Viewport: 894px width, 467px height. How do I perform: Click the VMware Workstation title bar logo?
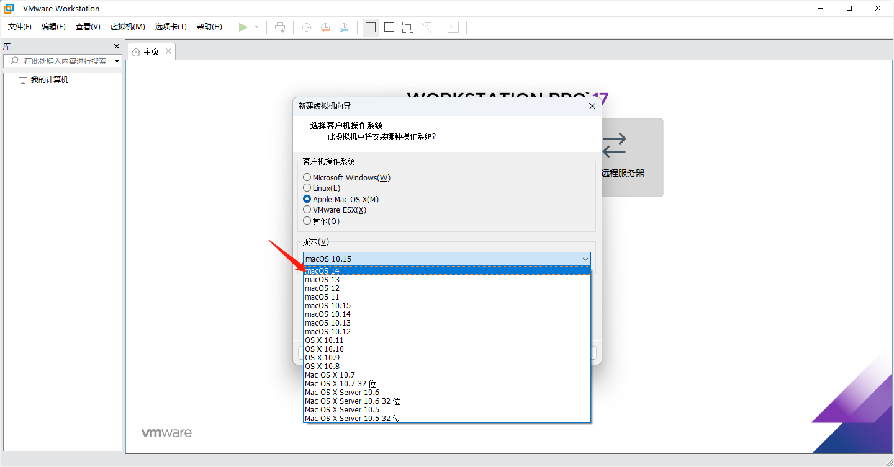[x=9, y=8]
